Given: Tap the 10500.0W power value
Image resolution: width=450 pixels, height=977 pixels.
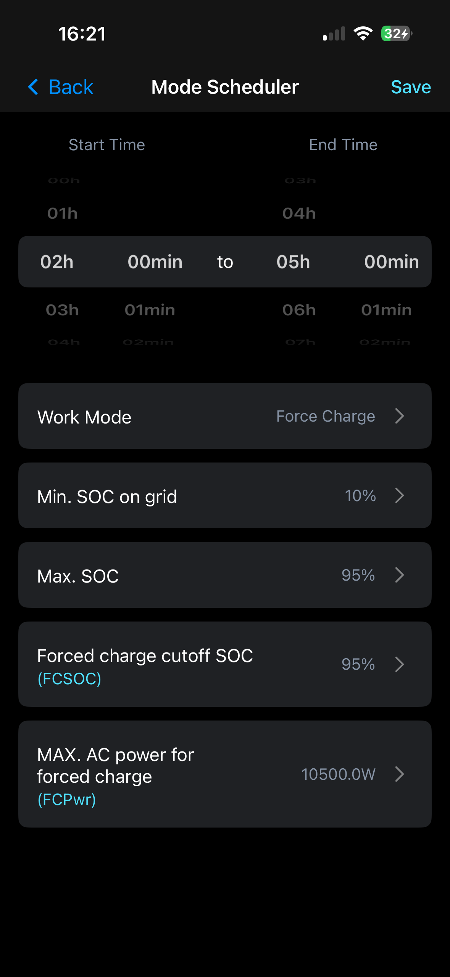Looking at the screenshot, I should pos(339,774).
